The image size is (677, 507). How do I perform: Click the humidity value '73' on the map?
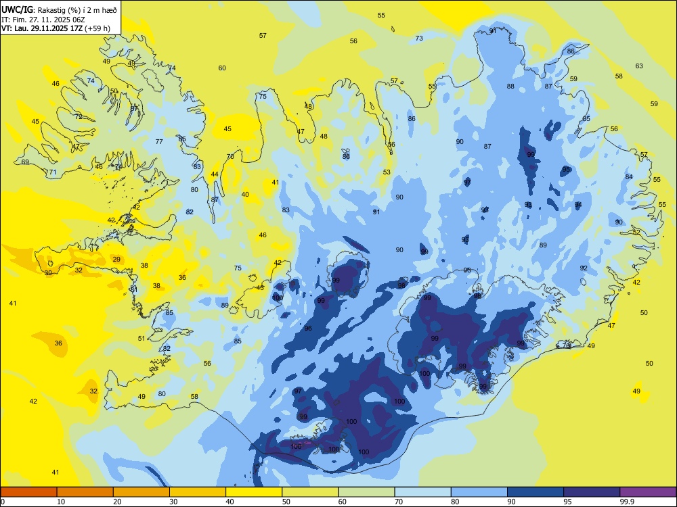tap(419, 39)
